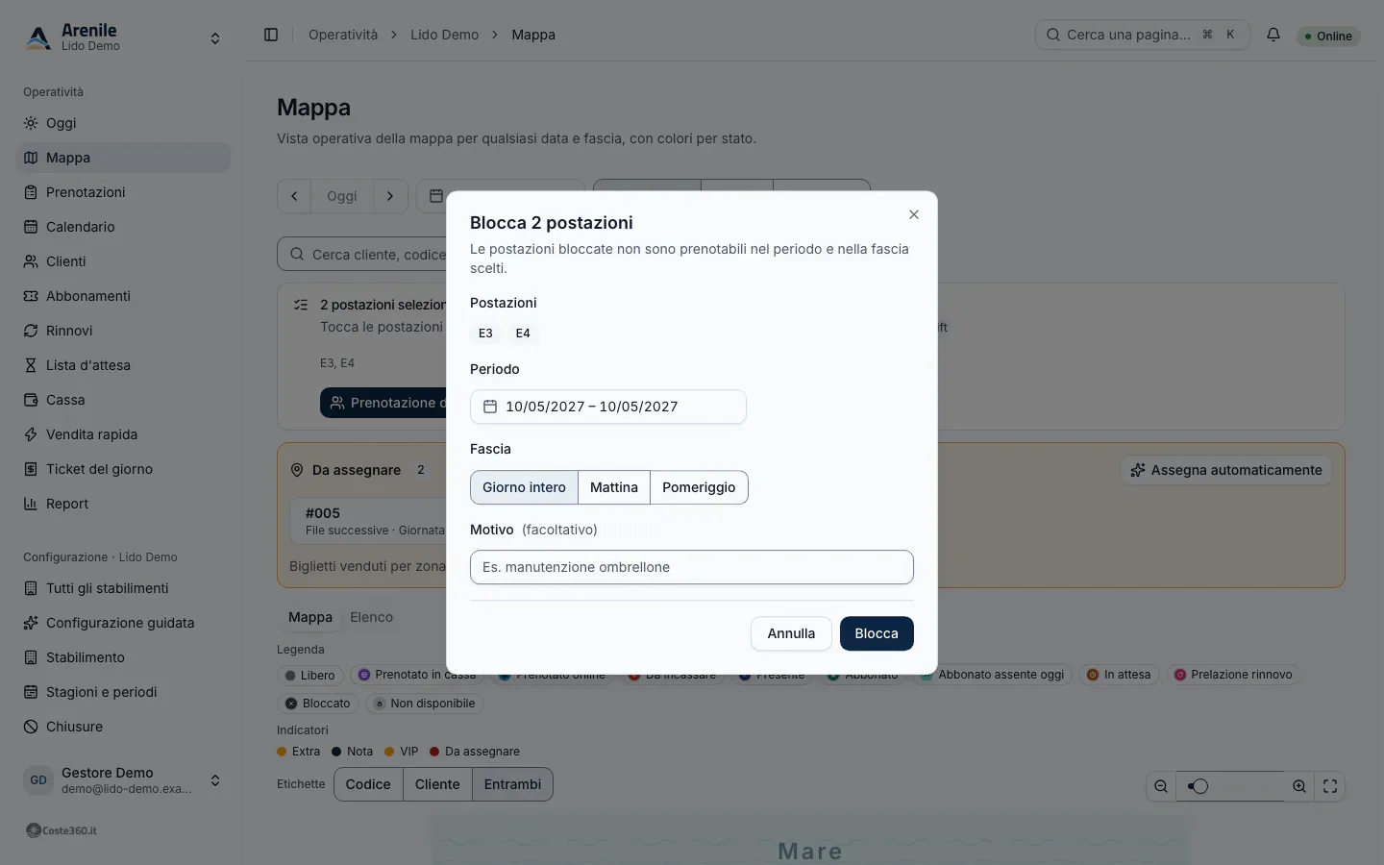The image size is (1384, 865).
Task: Click the Cassa wallet icon
Action: click(31, 400)
